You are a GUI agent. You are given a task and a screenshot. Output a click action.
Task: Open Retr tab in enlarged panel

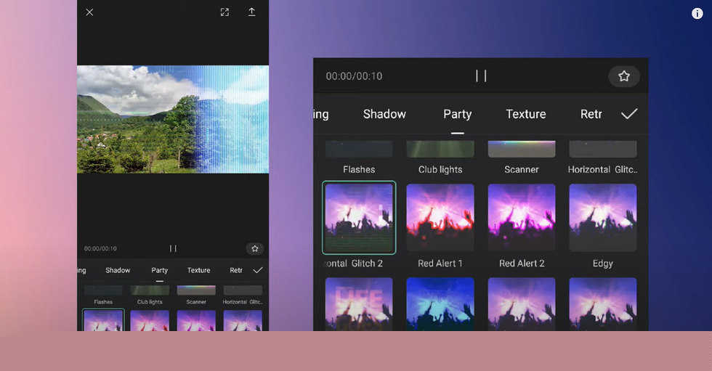[x=591, y=114]
